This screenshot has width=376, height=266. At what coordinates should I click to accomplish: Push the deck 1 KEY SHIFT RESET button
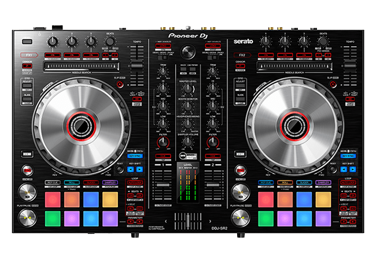(x=119, y=169)
